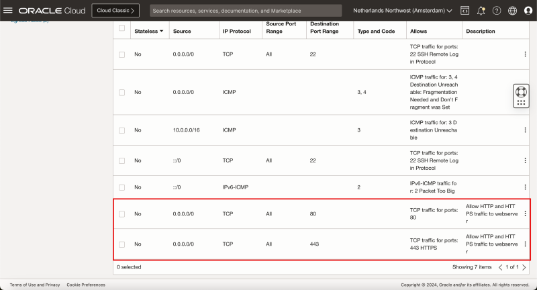This screenshot has height=290, width=537.
Task: Tick the select-all checkbox in the table header
Action: tap(121, 28)
